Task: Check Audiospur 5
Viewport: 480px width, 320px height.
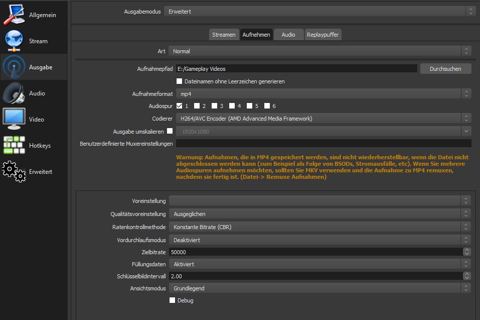Action: (x=249, y=106)
